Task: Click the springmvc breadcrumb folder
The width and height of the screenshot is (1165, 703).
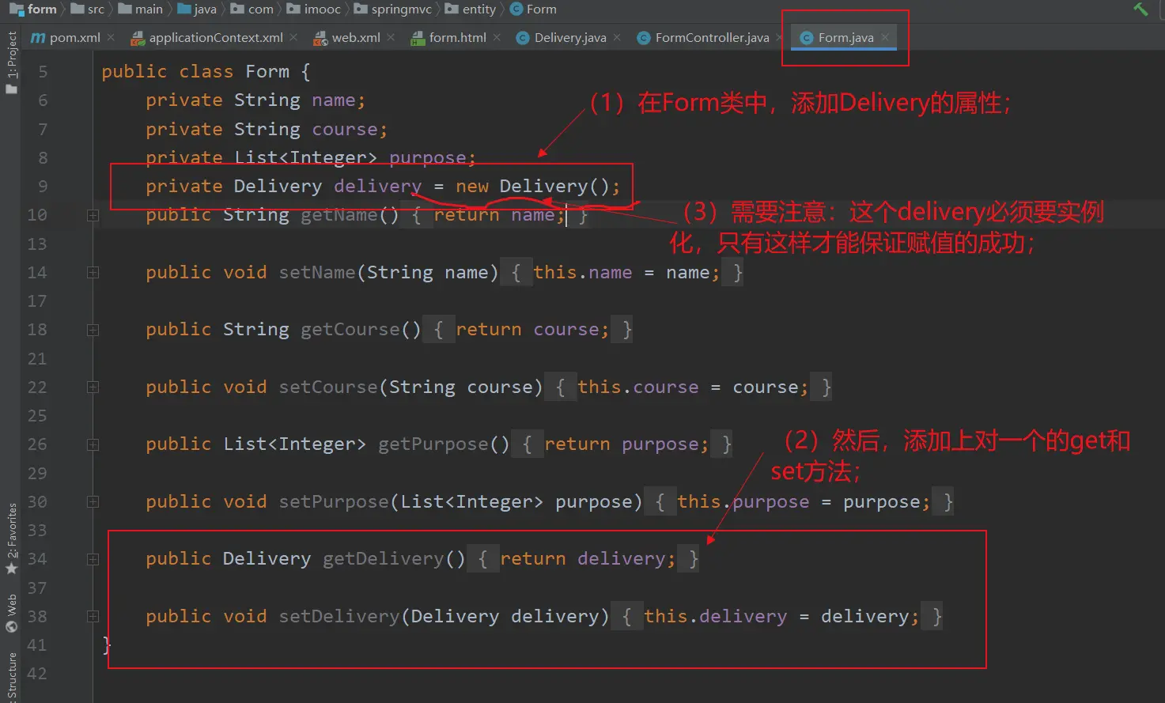Action: (401, 9)
